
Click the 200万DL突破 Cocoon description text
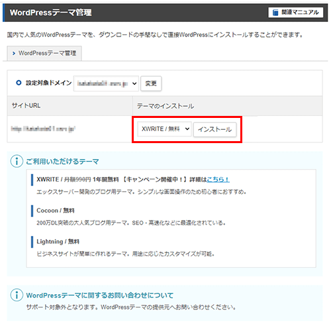(x=131, y=223)
